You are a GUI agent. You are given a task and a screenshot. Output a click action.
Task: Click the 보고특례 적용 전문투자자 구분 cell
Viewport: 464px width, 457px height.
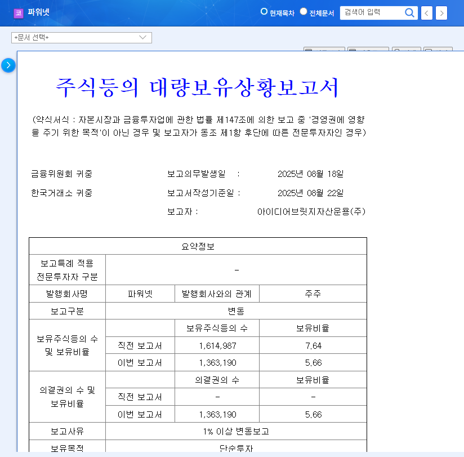coord(67,270)
